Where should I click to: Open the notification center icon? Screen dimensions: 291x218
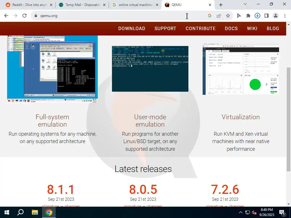coord(282,213)
